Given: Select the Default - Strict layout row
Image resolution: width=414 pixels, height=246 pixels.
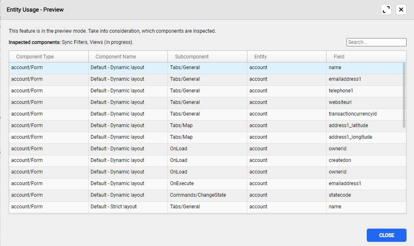Looking at the screenshot, I should (114, 207).
